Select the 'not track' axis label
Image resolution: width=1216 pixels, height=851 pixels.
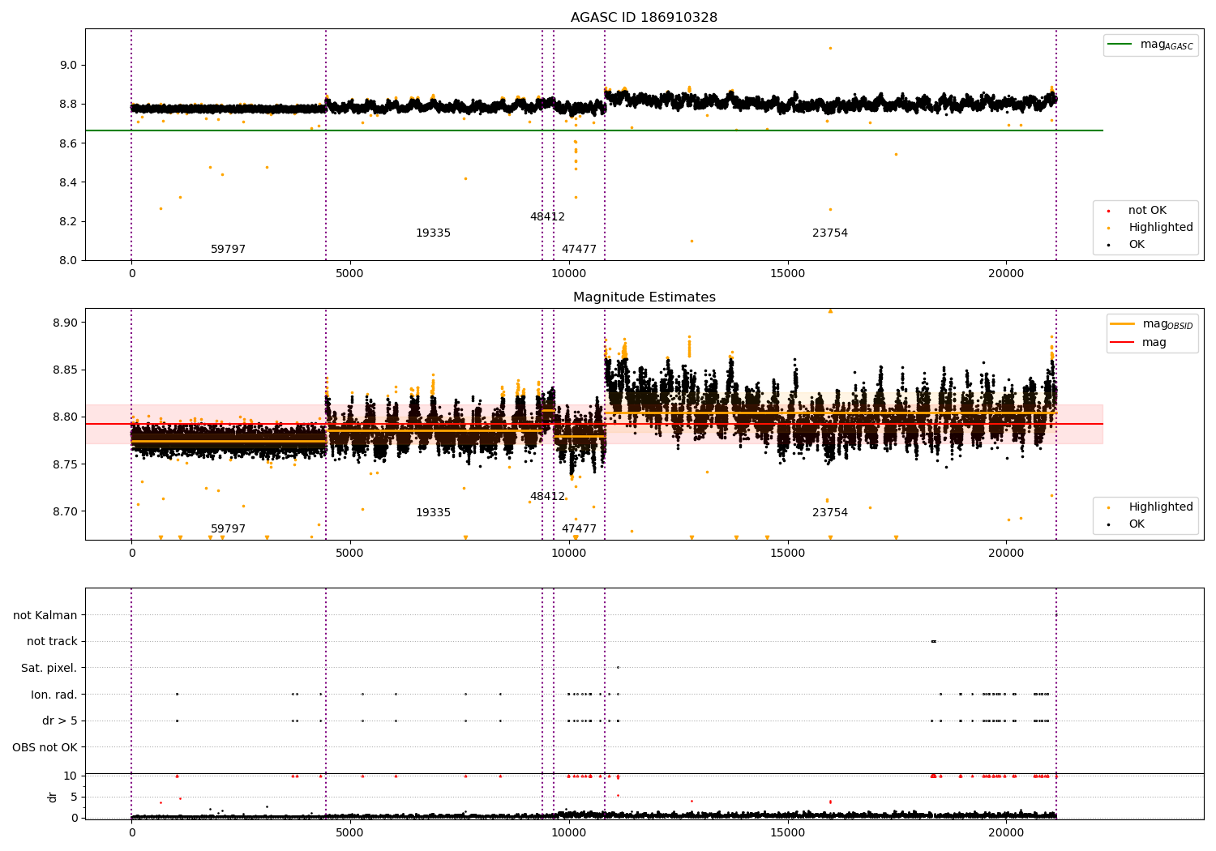[52, 642]
